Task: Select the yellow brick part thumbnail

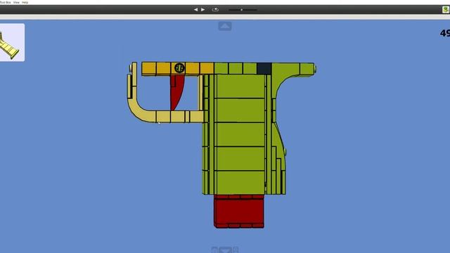Action: coord(12,42)
